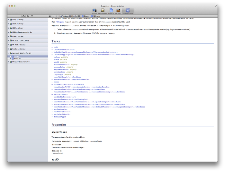
Task: Expand the Three20 Documentation node
Action: coord(9,62)
